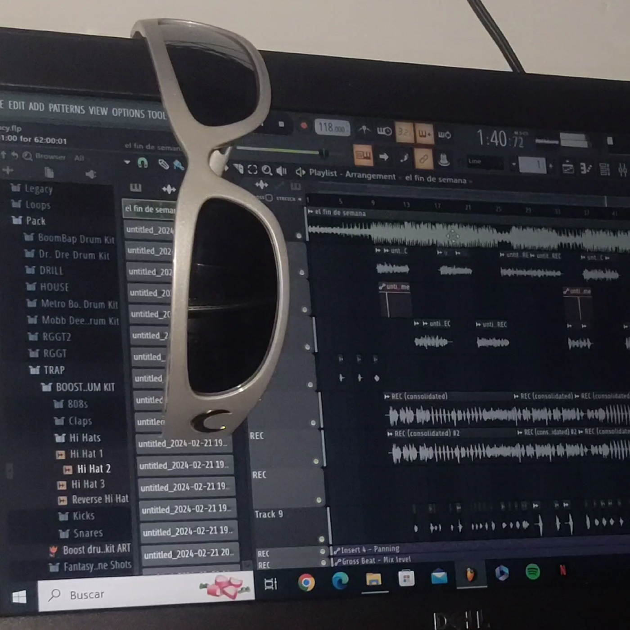Select the paint brush tool

(x=179, y=165)
